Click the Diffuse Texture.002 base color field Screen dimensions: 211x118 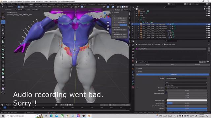click(186, 88)
